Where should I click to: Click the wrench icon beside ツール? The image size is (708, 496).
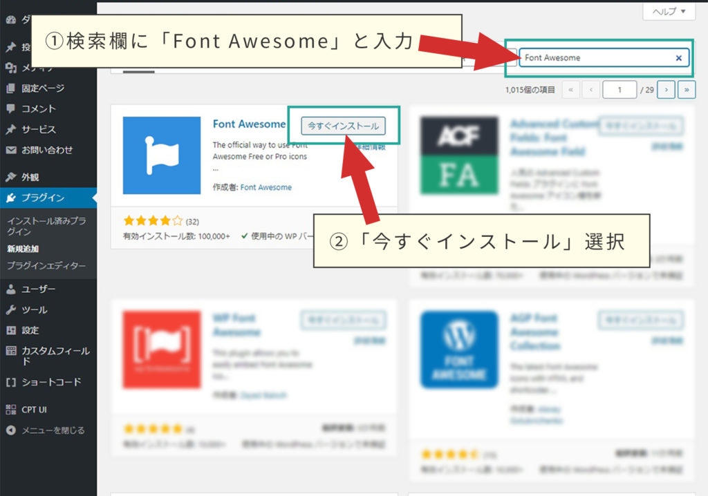(x=11, y=309)
